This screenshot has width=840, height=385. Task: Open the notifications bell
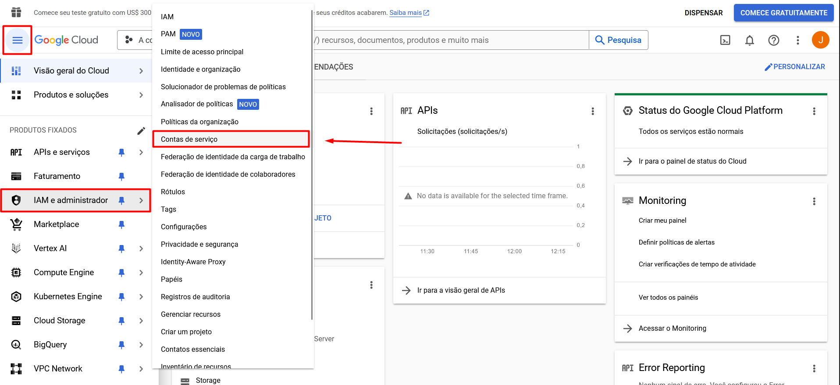[749, 40]
